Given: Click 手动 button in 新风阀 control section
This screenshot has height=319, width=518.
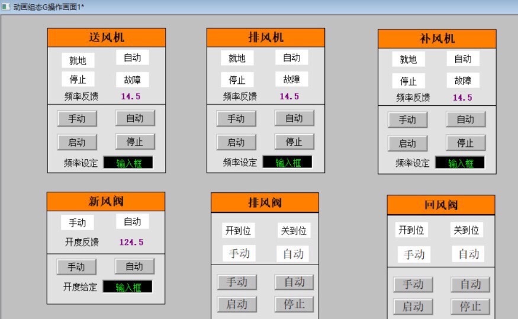Looking at the screenshot, I should click(x=76, y=267).
